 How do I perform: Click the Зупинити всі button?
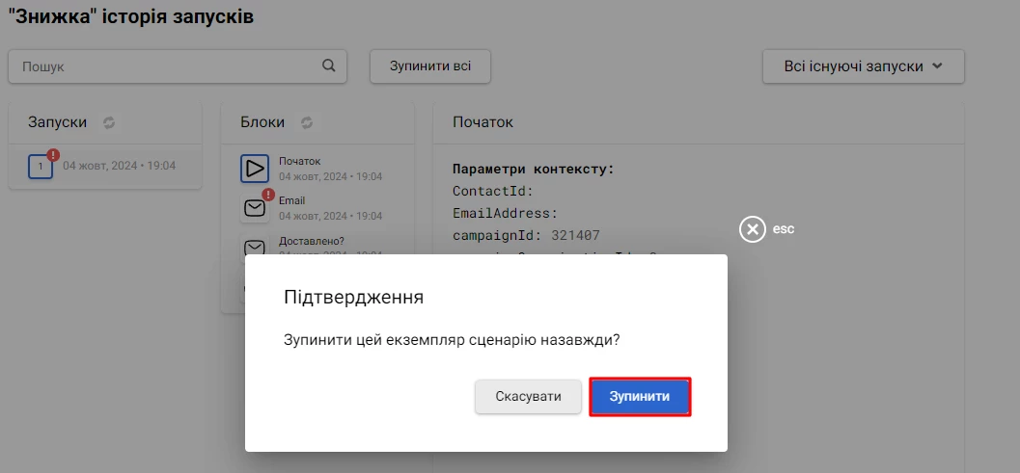[x=430, y=66]
